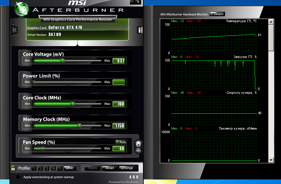Apply the overclocking settings
Viewport: 281px width, 184px height.
click(x=92, y=168)
